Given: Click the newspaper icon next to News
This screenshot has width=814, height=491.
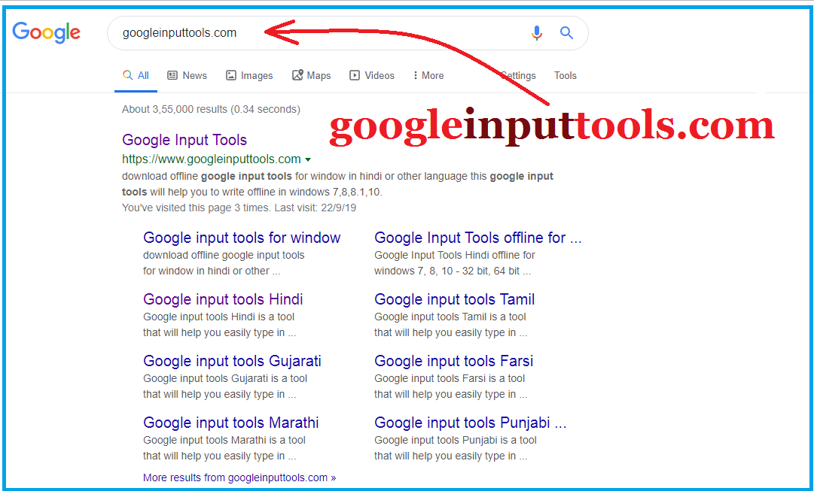Looking at the screenshot, I should tap(171, 75).
